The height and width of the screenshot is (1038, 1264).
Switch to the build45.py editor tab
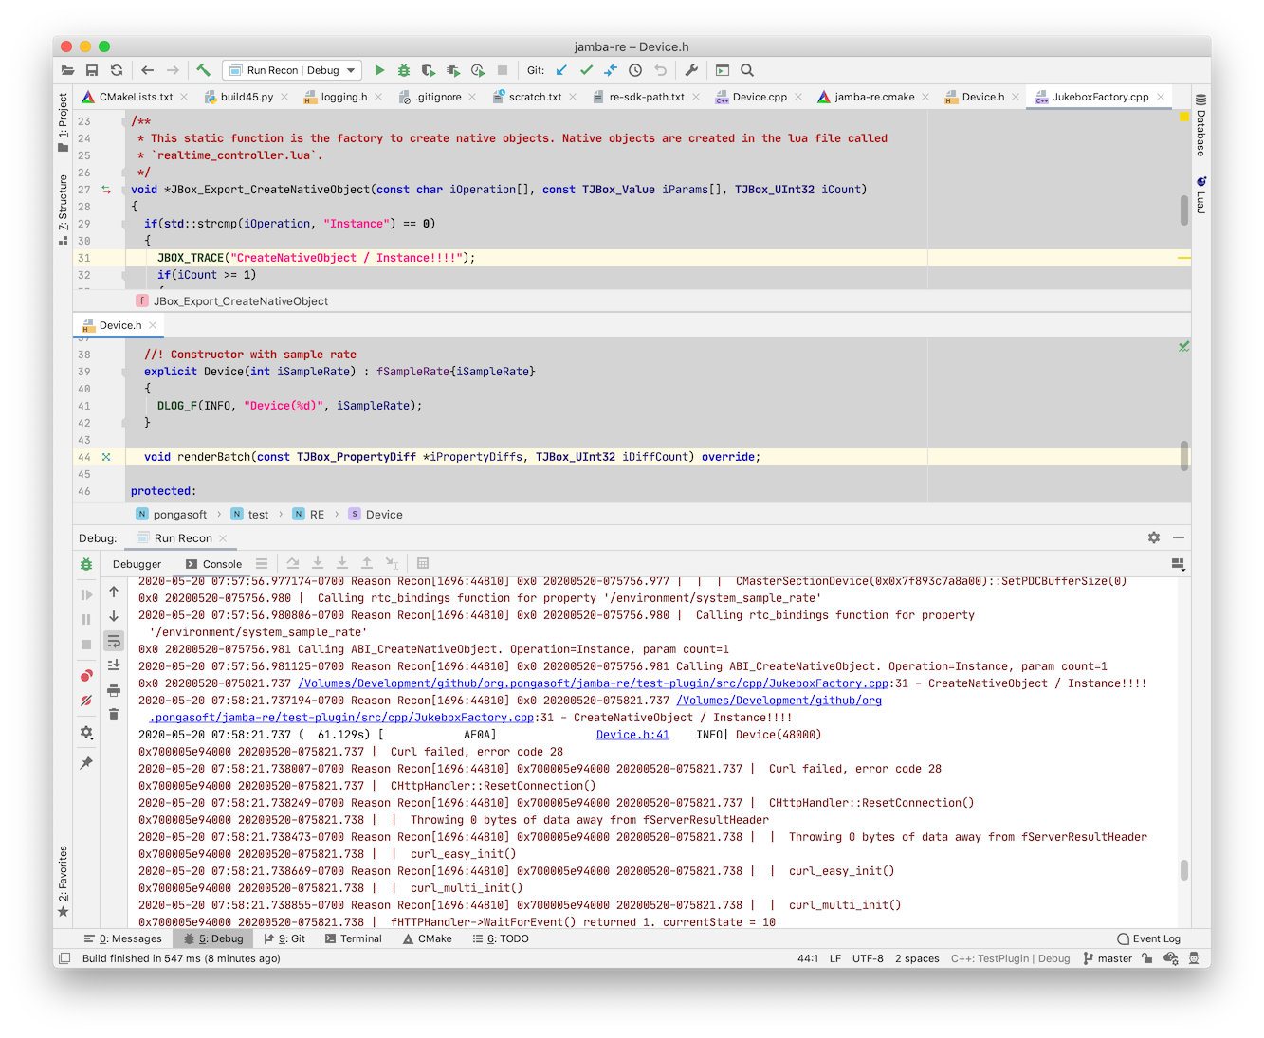coord(247,97)
